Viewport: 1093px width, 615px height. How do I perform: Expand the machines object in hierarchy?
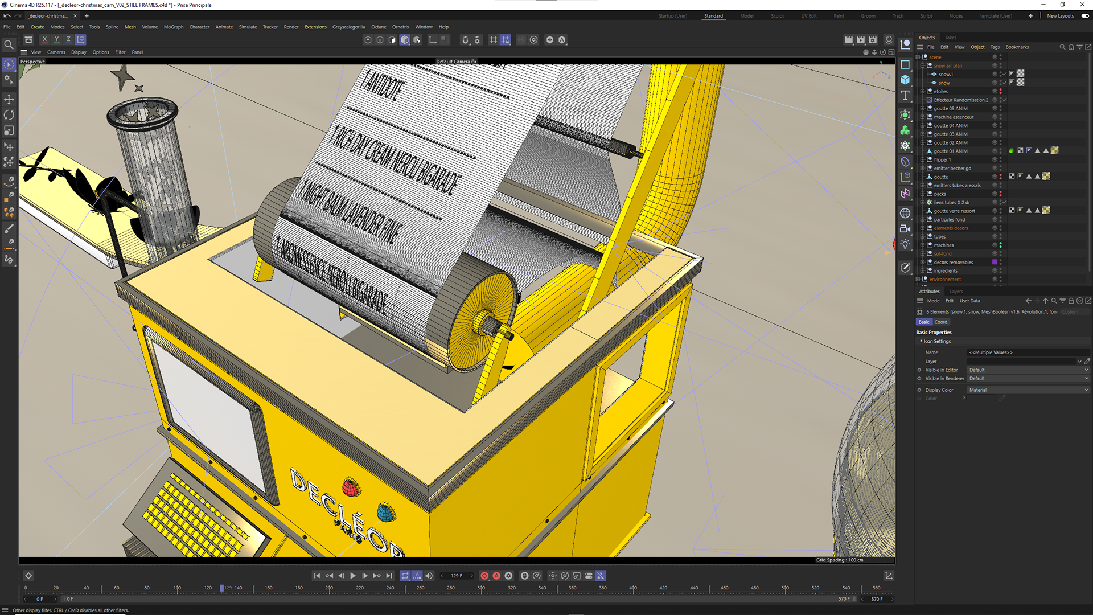point(922,245)
